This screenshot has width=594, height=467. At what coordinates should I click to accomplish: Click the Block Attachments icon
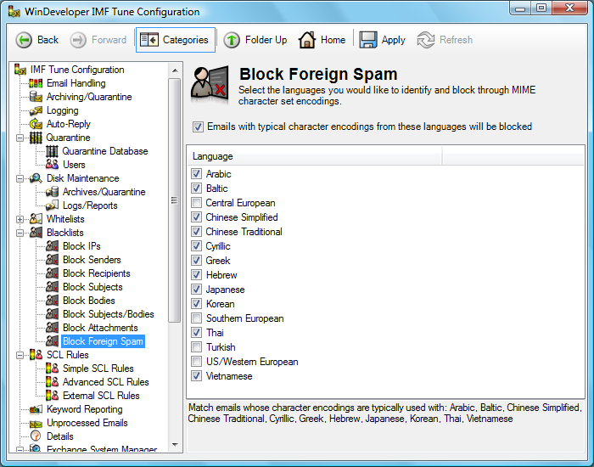click(x=52, y=328)
